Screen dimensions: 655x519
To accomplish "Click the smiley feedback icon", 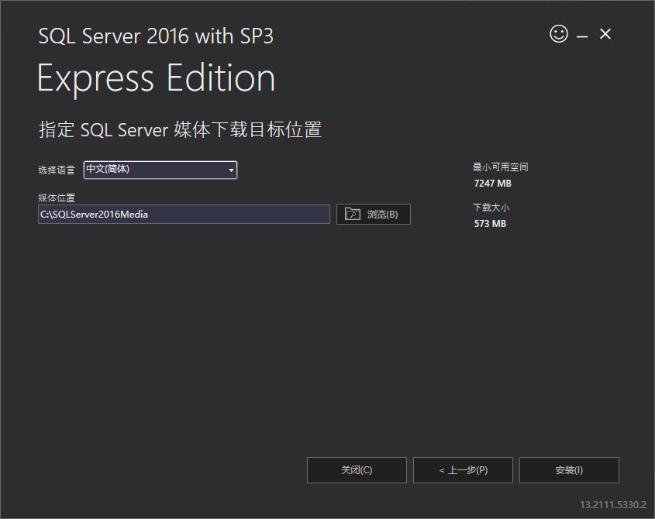I will (559, 34).
